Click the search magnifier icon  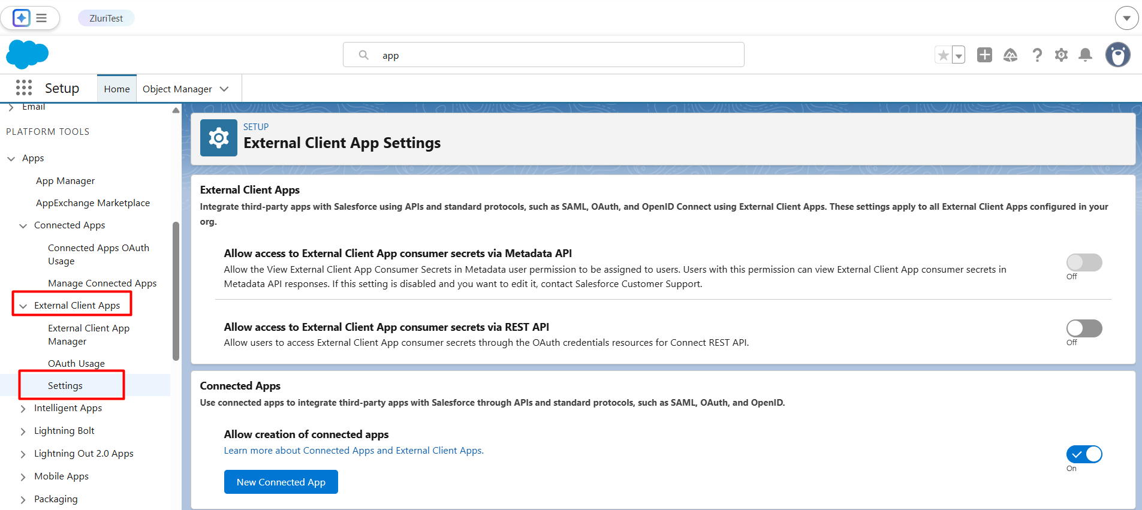click(363, 55)
